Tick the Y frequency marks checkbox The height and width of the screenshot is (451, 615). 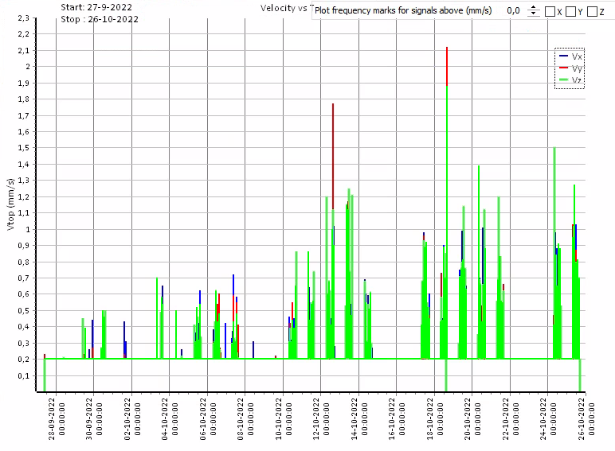[x=571, y=12]
